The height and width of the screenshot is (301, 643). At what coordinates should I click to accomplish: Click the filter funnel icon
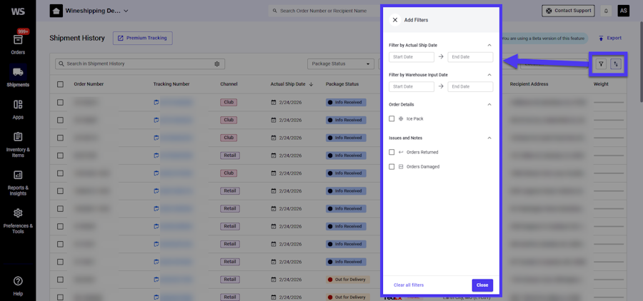pyautogui.click(x=601, y=64)
